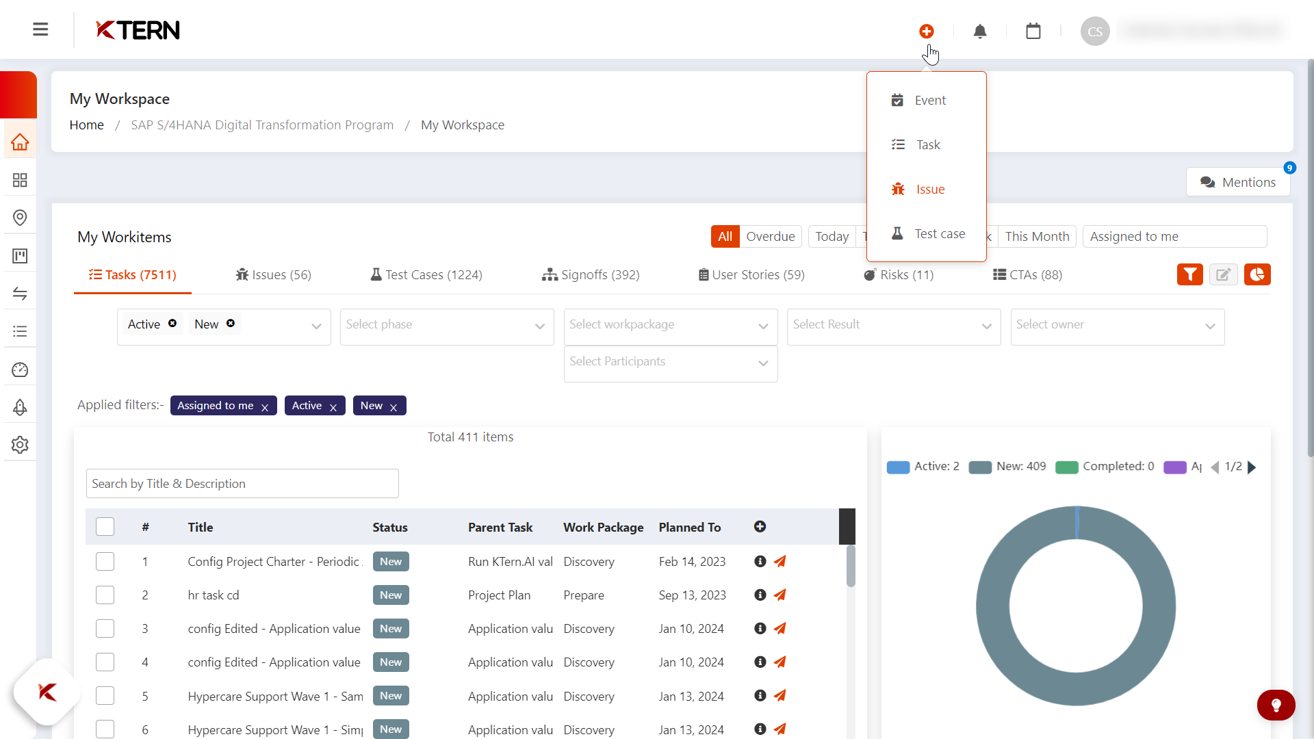Open the calendar icon in header
Image resolution: width=1314 pixels, height=739 pixels.
tap(1033, 31)
